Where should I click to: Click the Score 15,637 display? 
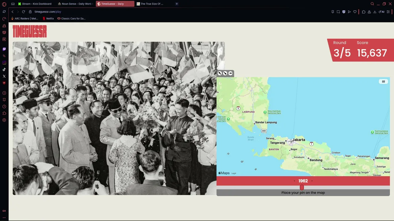[372, 50]
